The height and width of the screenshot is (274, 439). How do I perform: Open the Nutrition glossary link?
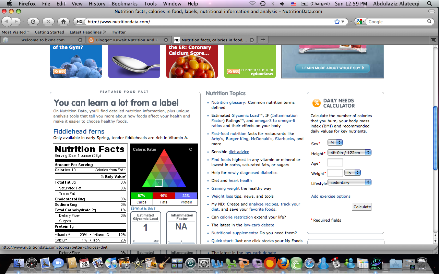click(228, 102)
